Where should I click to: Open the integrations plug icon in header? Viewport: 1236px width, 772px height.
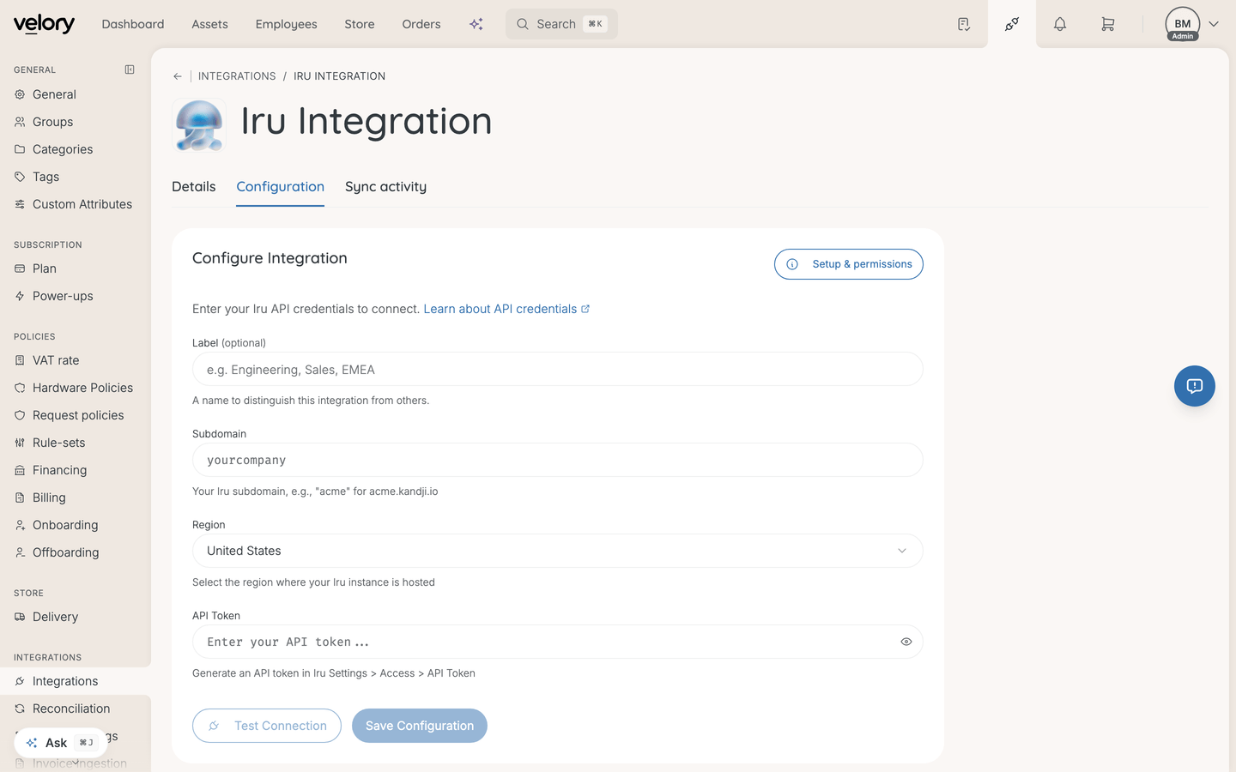tap(1012, 24)
